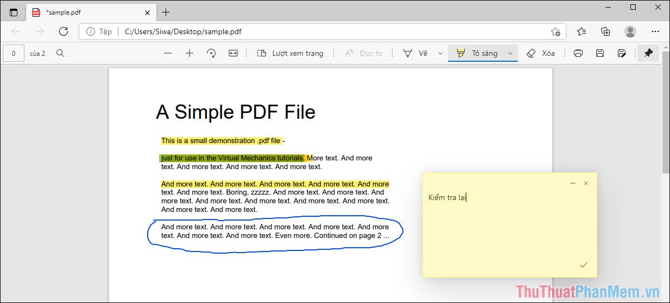670x303 pixels.
Task: Open the tab actions menu icon
Action: coord(14,12)
